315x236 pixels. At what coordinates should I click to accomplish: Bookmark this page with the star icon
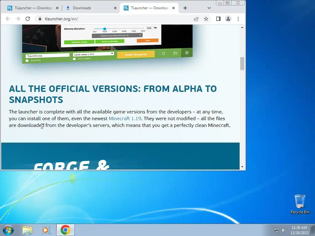coord(206,19)
